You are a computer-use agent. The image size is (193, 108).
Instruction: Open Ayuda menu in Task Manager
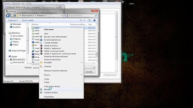click(29, 4)
